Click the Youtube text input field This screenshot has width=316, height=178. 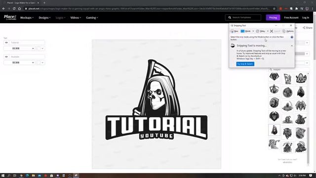click(27, 57)
